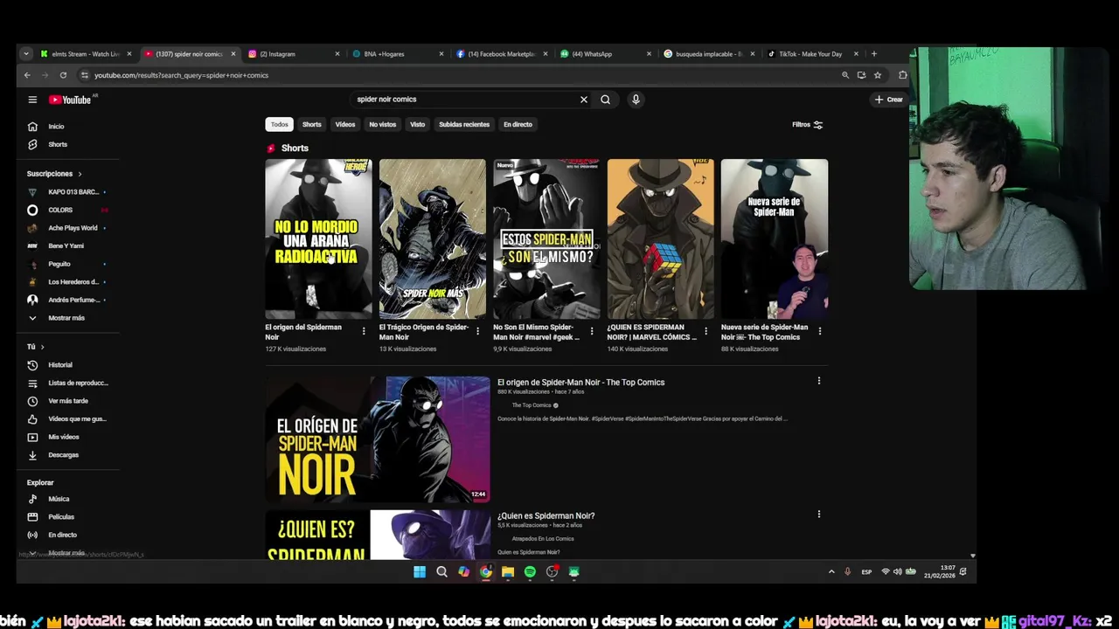The image size is (1119, 629).
Task: Open Ver más tarde in the sidebar
Action: coord(68,401)
